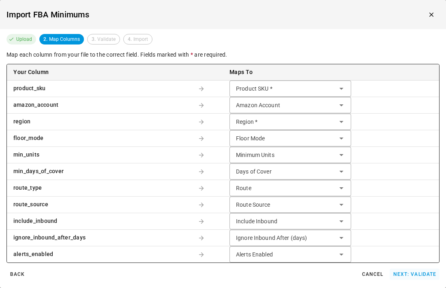Viewport: 446px width, 288px height.
Task: Click the route_type column name
Action: (28, 188)
